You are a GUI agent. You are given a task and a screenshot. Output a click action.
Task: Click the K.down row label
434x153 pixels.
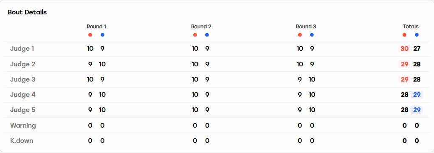pos(22,141)
